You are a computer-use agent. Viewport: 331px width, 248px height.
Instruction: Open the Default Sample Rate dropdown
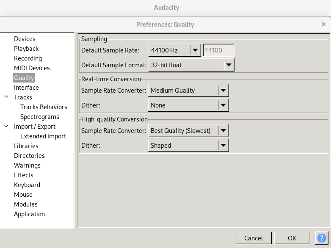(x=174, y=50)
